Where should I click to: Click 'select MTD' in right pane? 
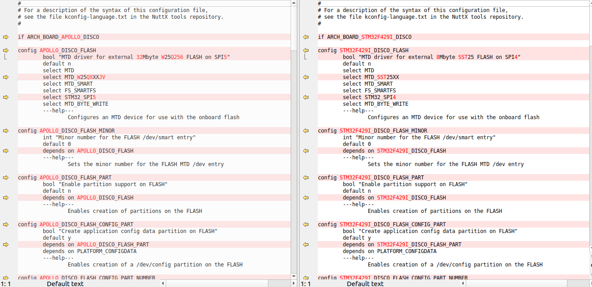(358, 71)
